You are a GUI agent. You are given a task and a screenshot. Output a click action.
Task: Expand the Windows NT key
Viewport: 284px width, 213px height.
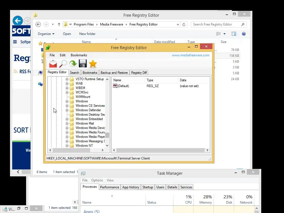click(67, 146)
